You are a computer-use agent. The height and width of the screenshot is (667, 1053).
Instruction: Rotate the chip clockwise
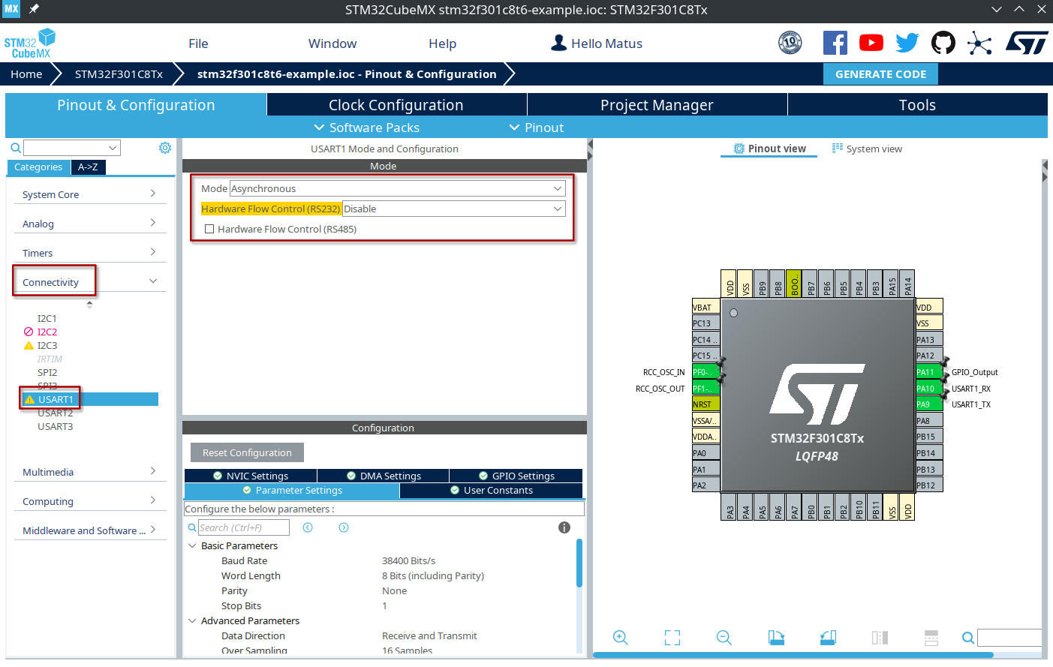tap(776, 637)
